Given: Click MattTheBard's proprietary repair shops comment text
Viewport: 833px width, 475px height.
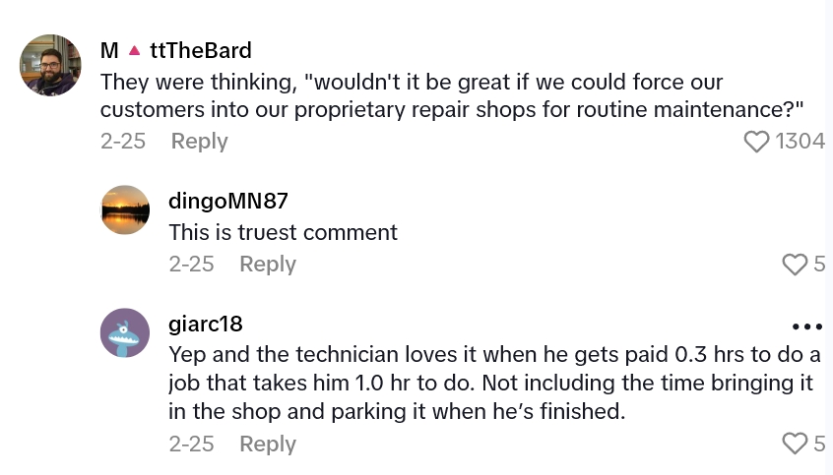Looking at the screenshot, I should (452, 94).
